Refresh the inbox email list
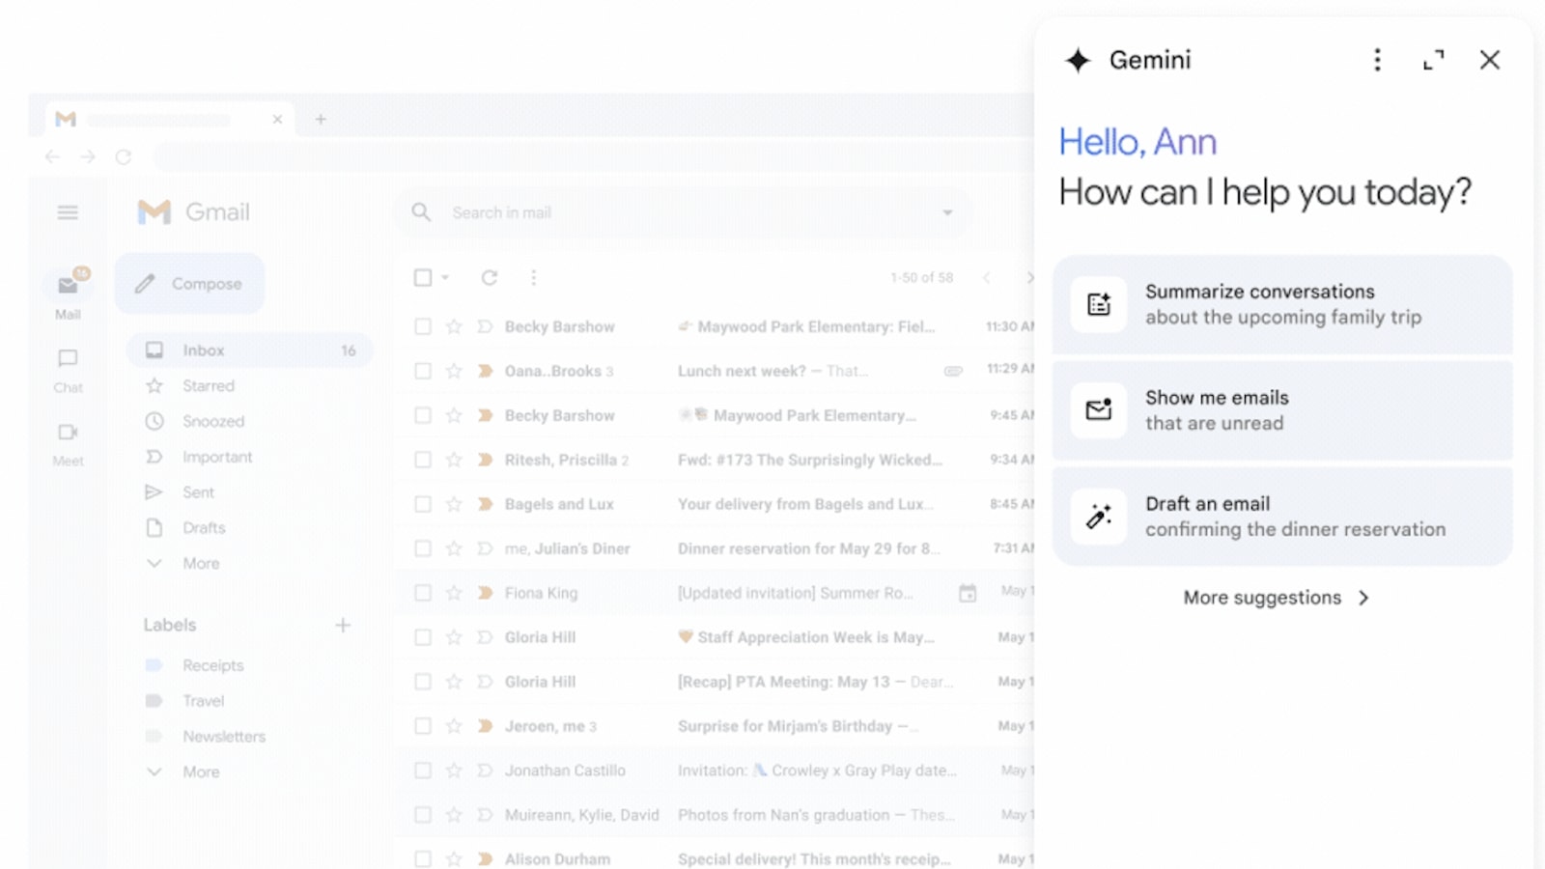Screen dimensions: 1545x869 click(x=490, y=277)
